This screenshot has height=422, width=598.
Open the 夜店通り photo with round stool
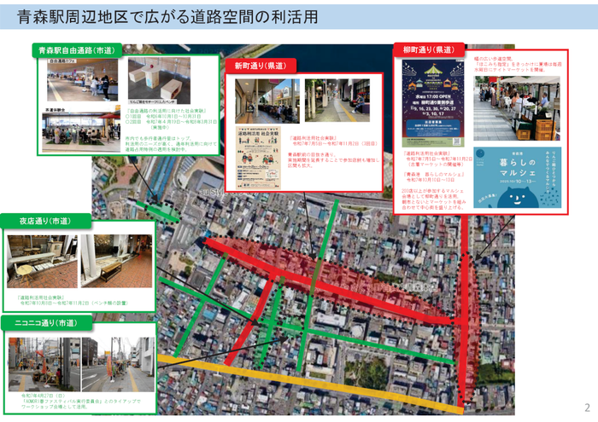42,261
